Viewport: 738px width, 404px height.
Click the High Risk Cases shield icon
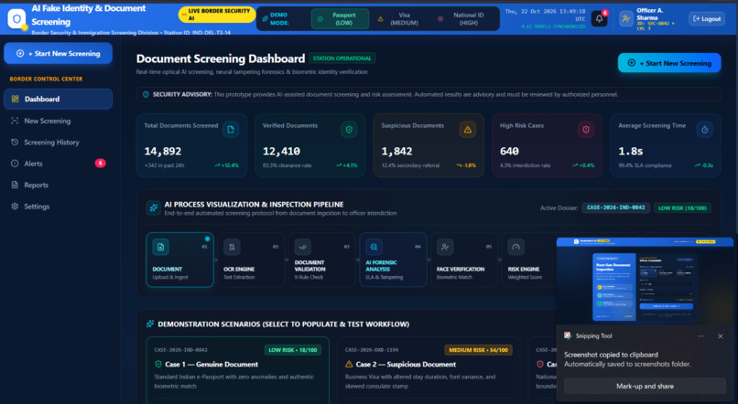click(x=586, y=130)
